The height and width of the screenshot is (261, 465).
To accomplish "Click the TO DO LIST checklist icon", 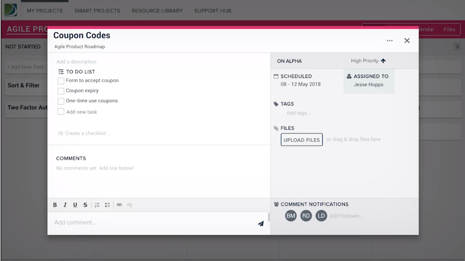I will point(61,72).
